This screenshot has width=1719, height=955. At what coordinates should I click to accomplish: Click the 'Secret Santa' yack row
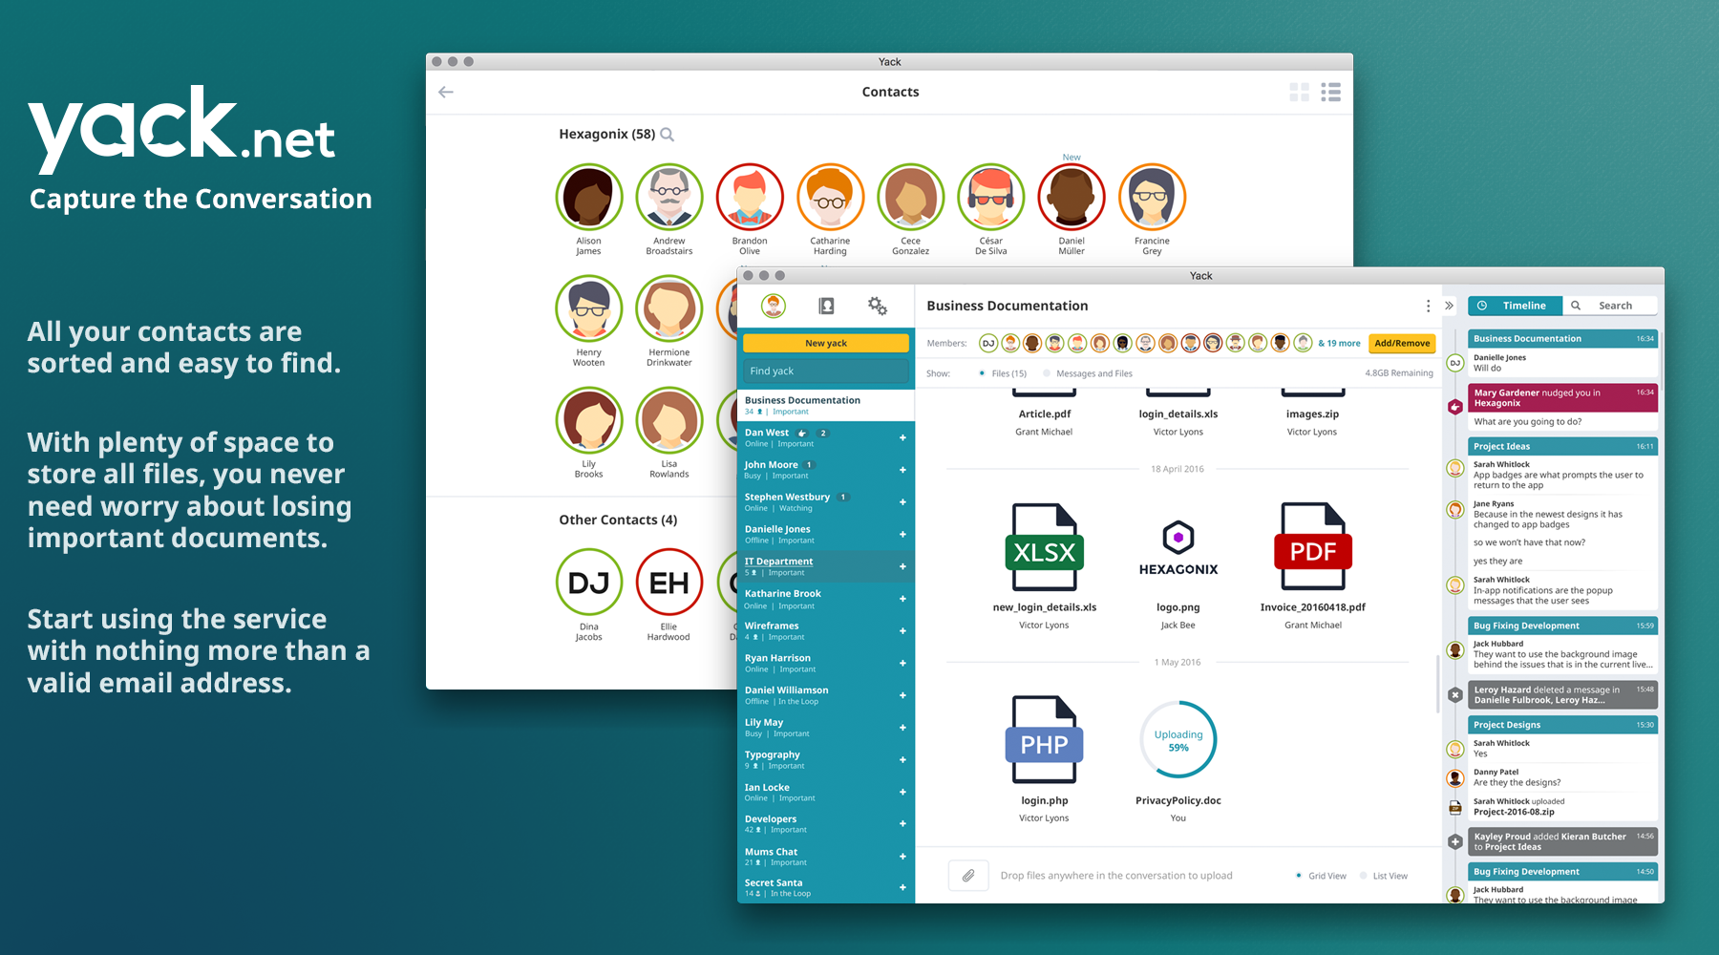point(826,887)
